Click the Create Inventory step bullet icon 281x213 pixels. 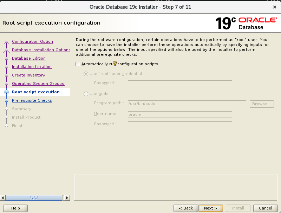coord(6,75)
